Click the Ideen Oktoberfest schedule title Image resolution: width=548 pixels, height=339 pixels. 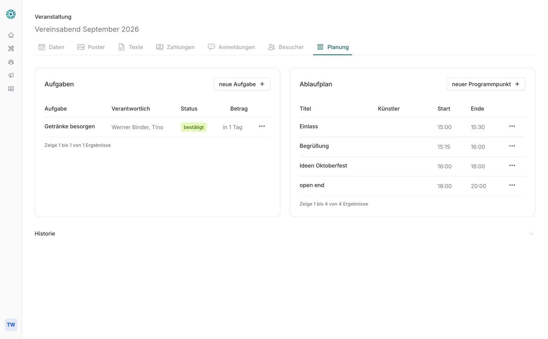(323, 166)
